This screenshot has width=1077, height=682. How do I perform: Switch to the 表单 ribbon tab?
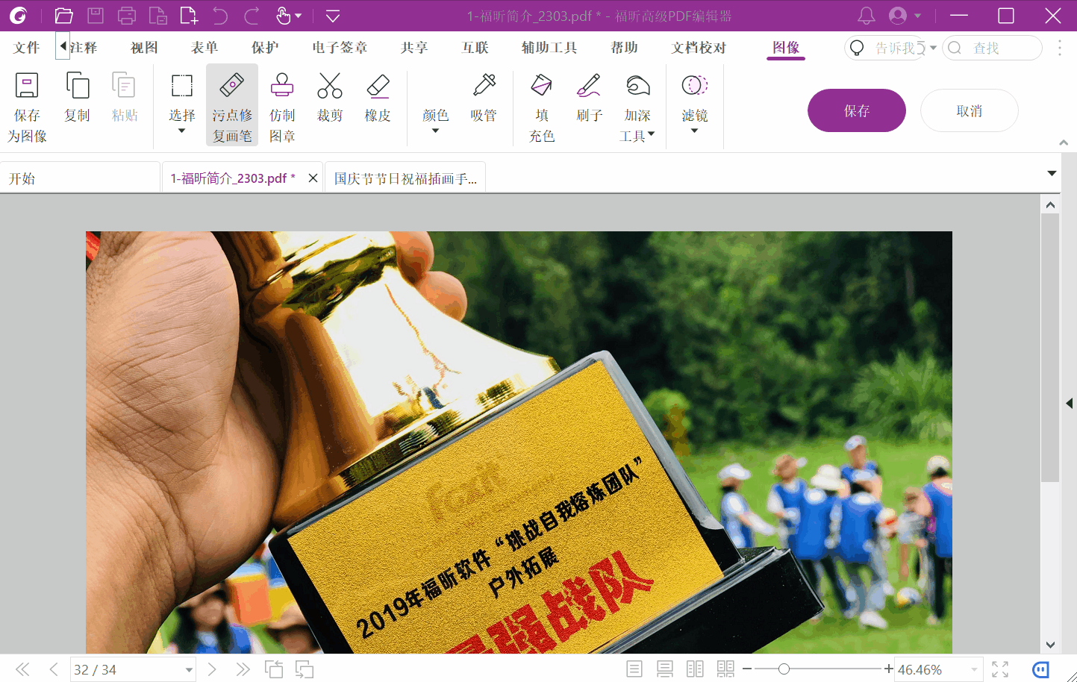click(205, 48)
